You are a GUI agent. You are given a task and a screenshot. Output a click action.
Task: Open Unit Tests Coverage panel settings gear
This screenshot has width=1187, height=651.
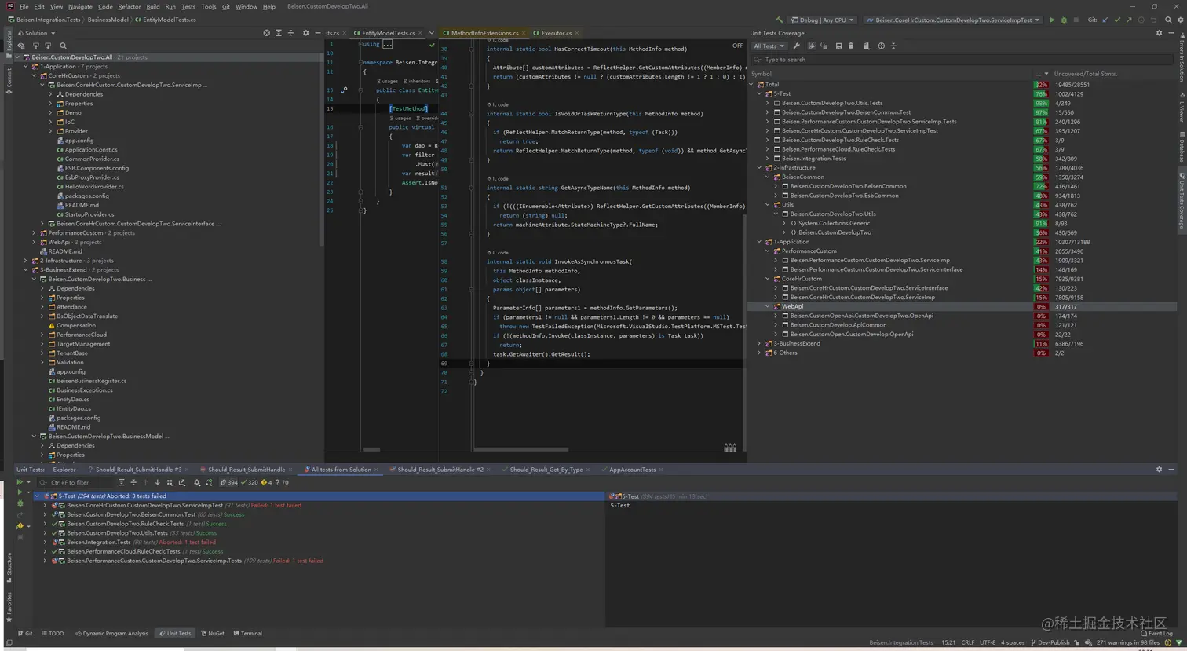(x=1159, y=33)
